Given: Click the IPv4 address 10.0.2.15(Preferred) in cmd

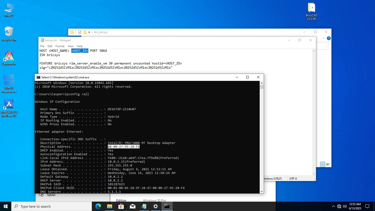Looking at the screenshot, I should (127, 162).
